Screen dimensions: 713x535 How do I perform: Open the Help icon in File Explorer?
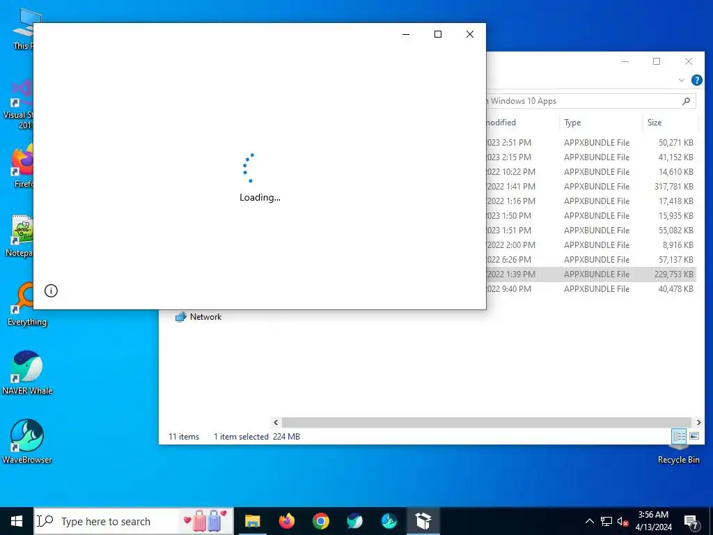[x=696, y=80]
